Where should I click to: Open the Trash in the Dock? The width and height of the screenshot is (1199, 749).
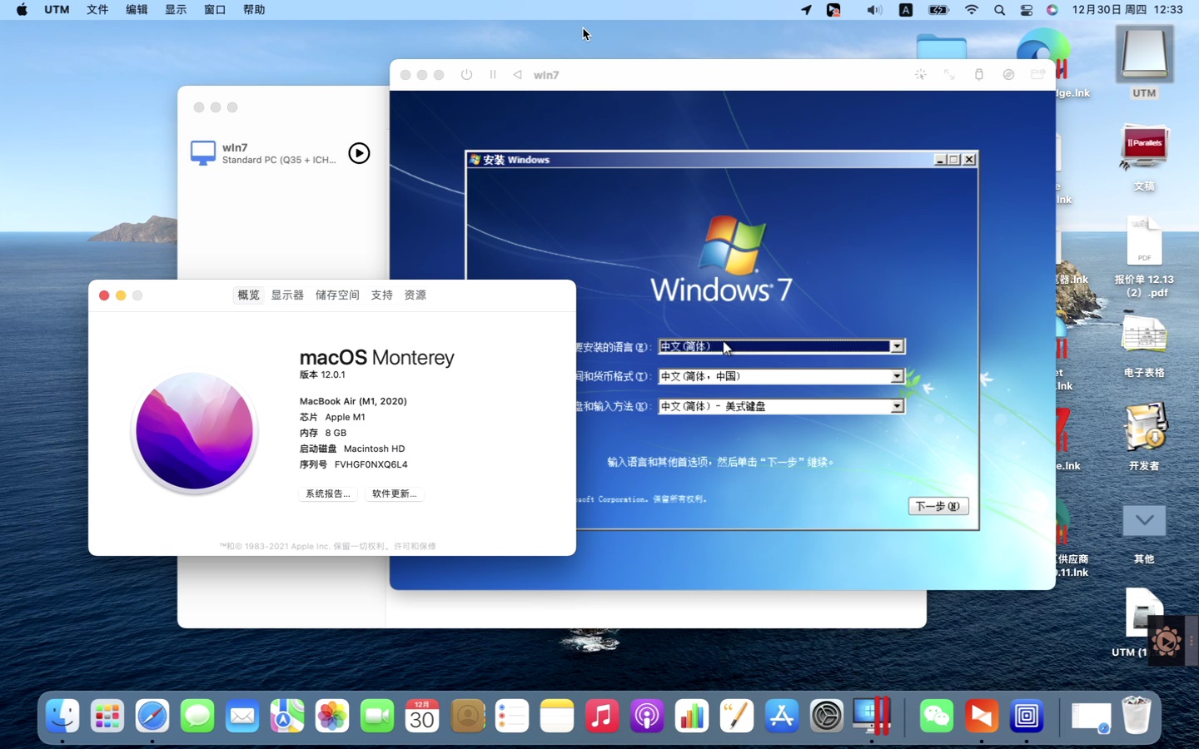point(1137,716)
